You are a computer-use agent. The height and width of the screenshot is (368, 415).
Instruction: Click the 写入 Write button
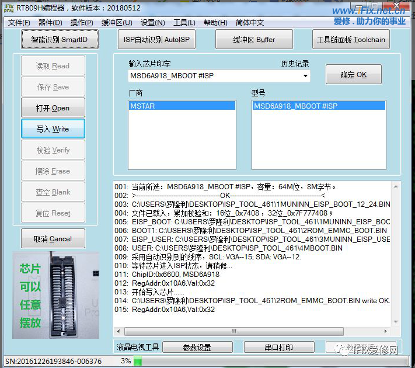(x=53, y=129)
